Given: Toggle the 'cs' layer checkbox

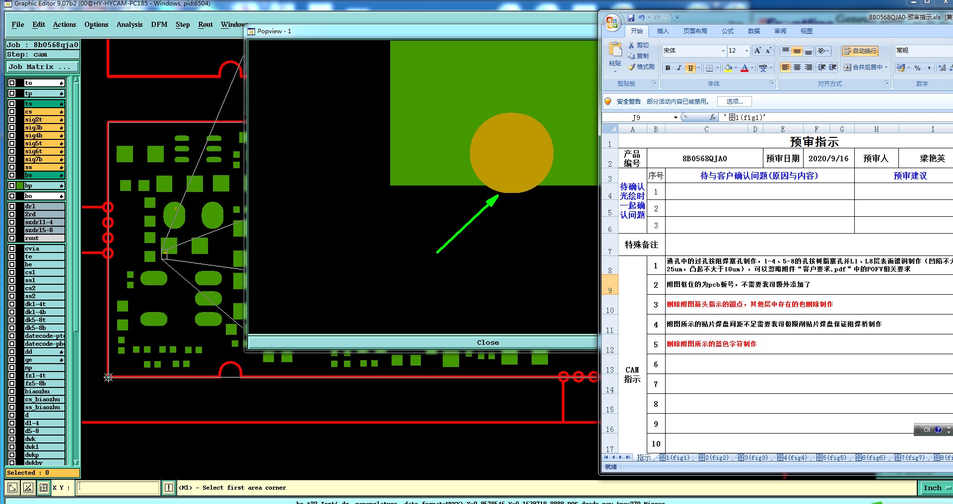Looking at the screenshot, I should 12,112.
